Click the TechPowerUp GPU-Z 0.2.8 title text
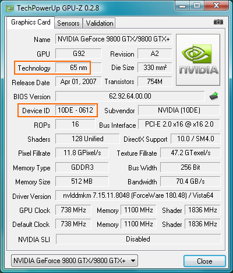 click(58, 8)
